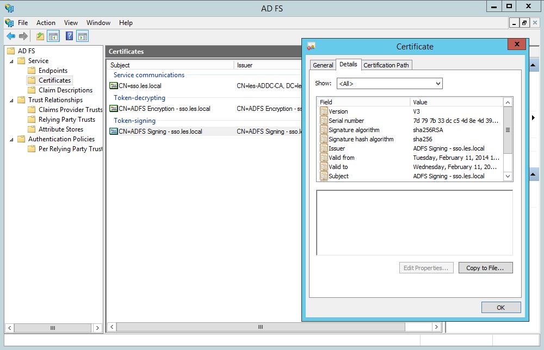Select the Serial number field icon
The width and height of the screenshot is (544, 350).
click(324, 121)
